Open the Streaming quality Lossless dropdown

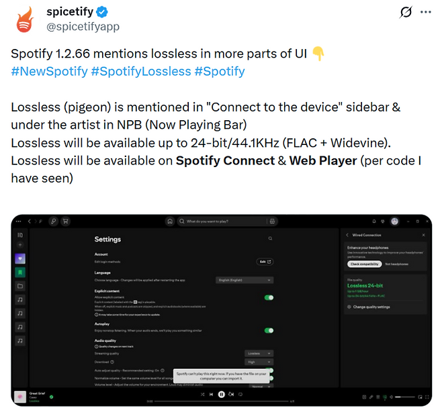pyautogui.click(x=259, y=353)
